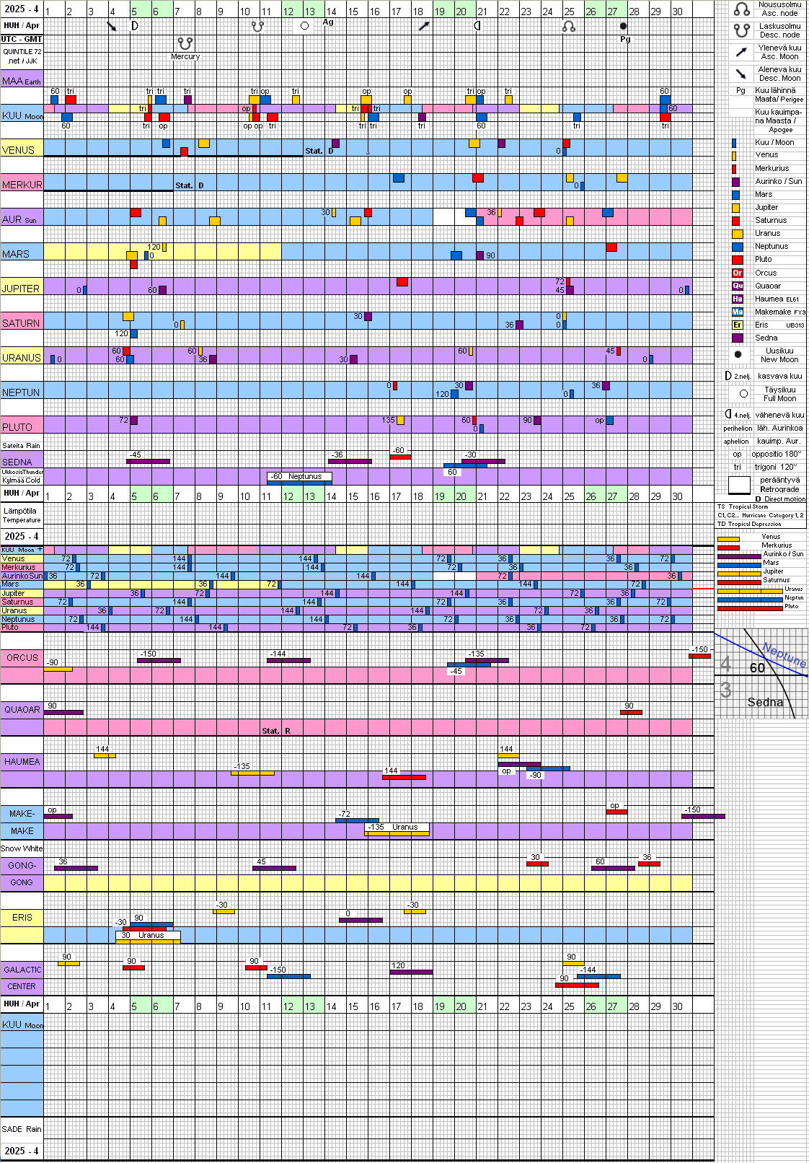This screenshot has height=1163, width=809.
Task: Click the first quarter moon symbol on April 5
Action: click(x=134, y=26)
